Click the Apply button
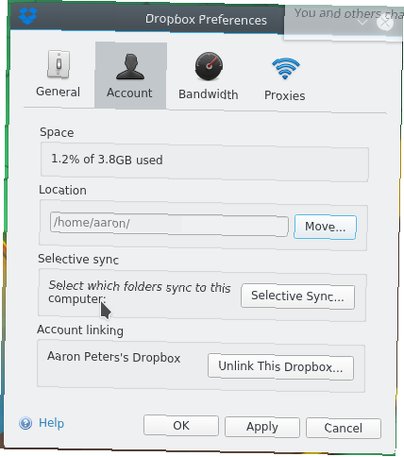Image resolution: width=404 pixels, height=457 pixels. (262, 427)
